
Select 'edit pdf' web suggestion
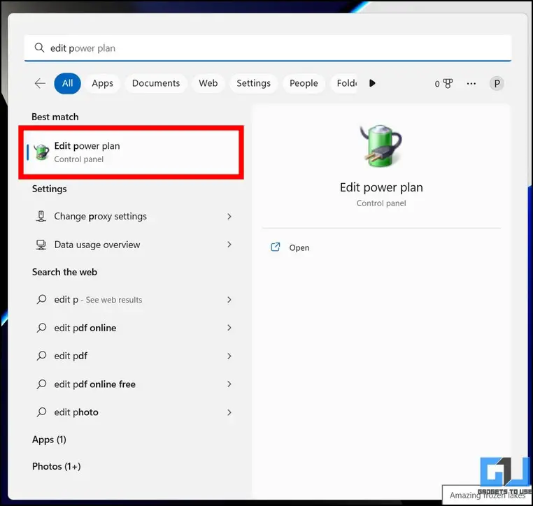click(x=134, y=356)
